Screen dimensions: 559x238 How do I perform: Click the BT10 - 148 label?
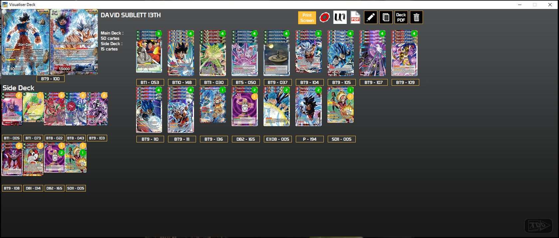(182, 82)
